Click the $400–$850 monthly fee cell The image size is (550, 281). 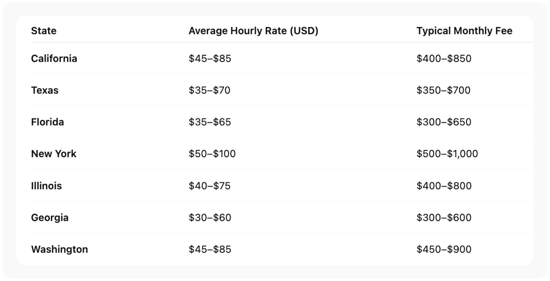[x=444, y=58]
